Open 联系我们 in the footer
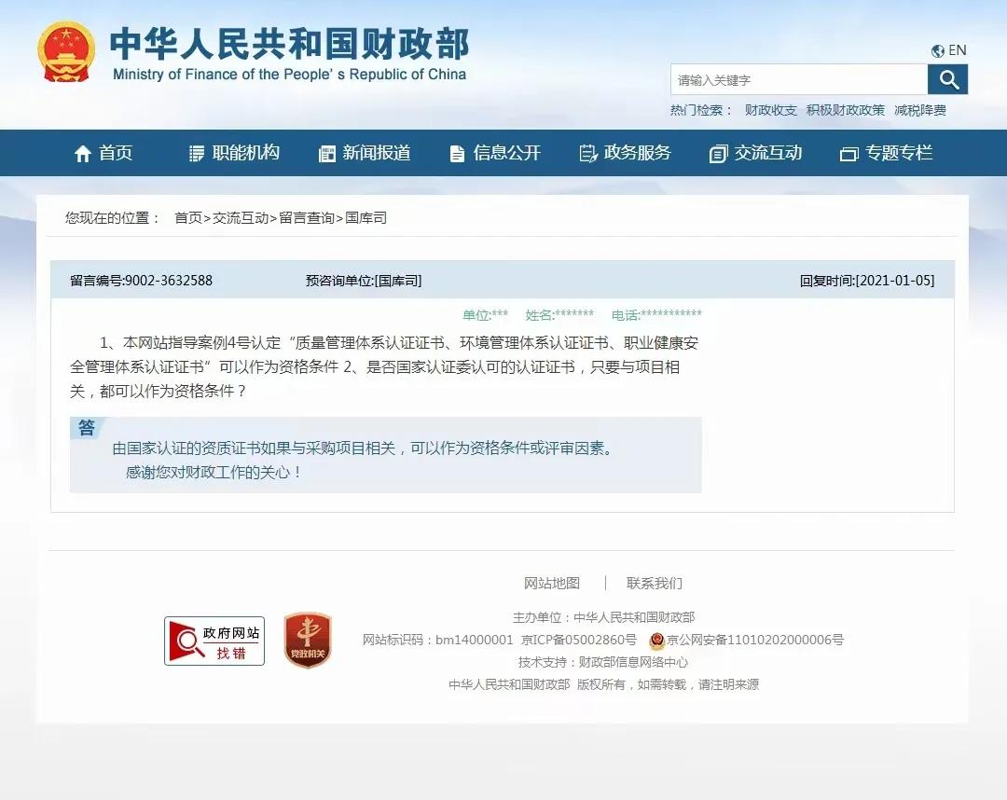 click(653, 583)
